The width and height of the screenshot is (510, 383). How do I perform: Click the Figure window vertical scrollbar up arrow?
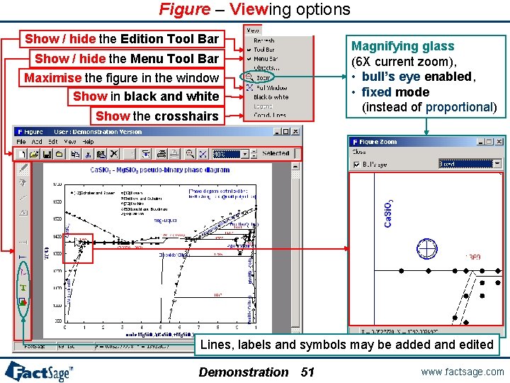coord(295,167)
